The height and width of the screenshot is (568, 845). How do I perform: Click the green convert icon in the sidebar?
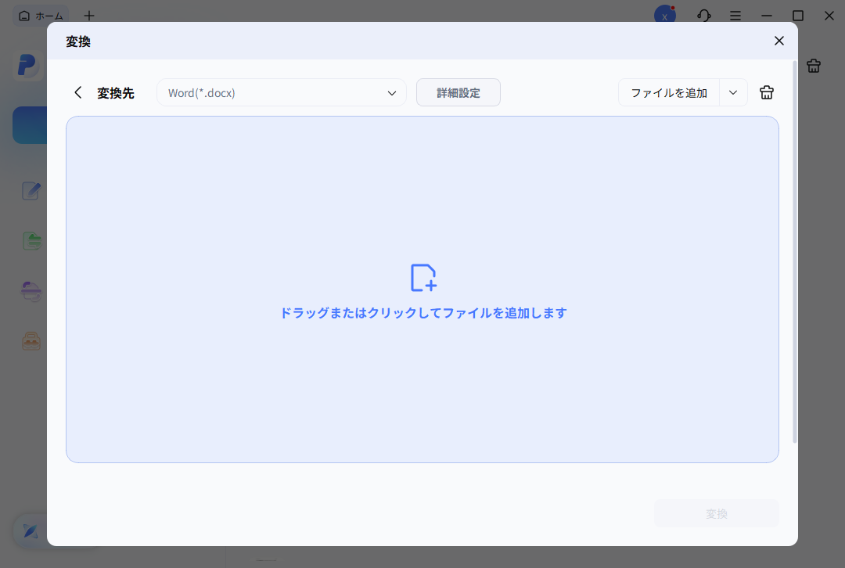tap(31, 240)
